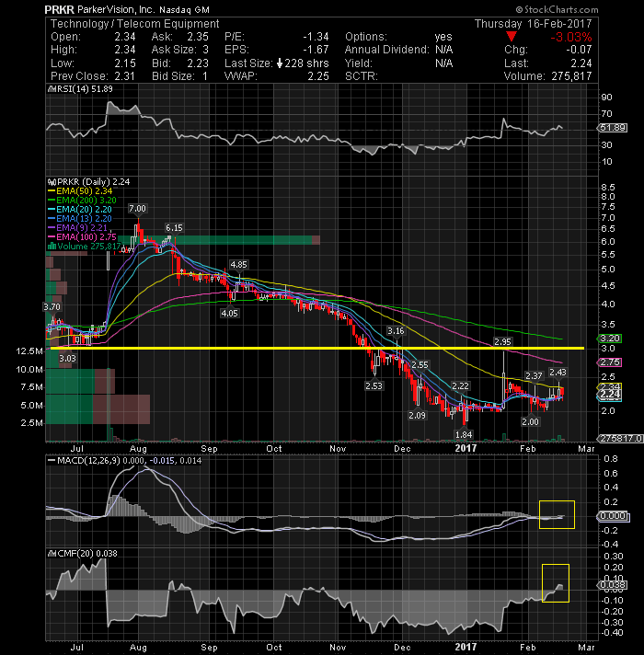Click the 2.55 price label
This screenshot has height=655, width=644.
pyautogui.click(x=420, y=365)
